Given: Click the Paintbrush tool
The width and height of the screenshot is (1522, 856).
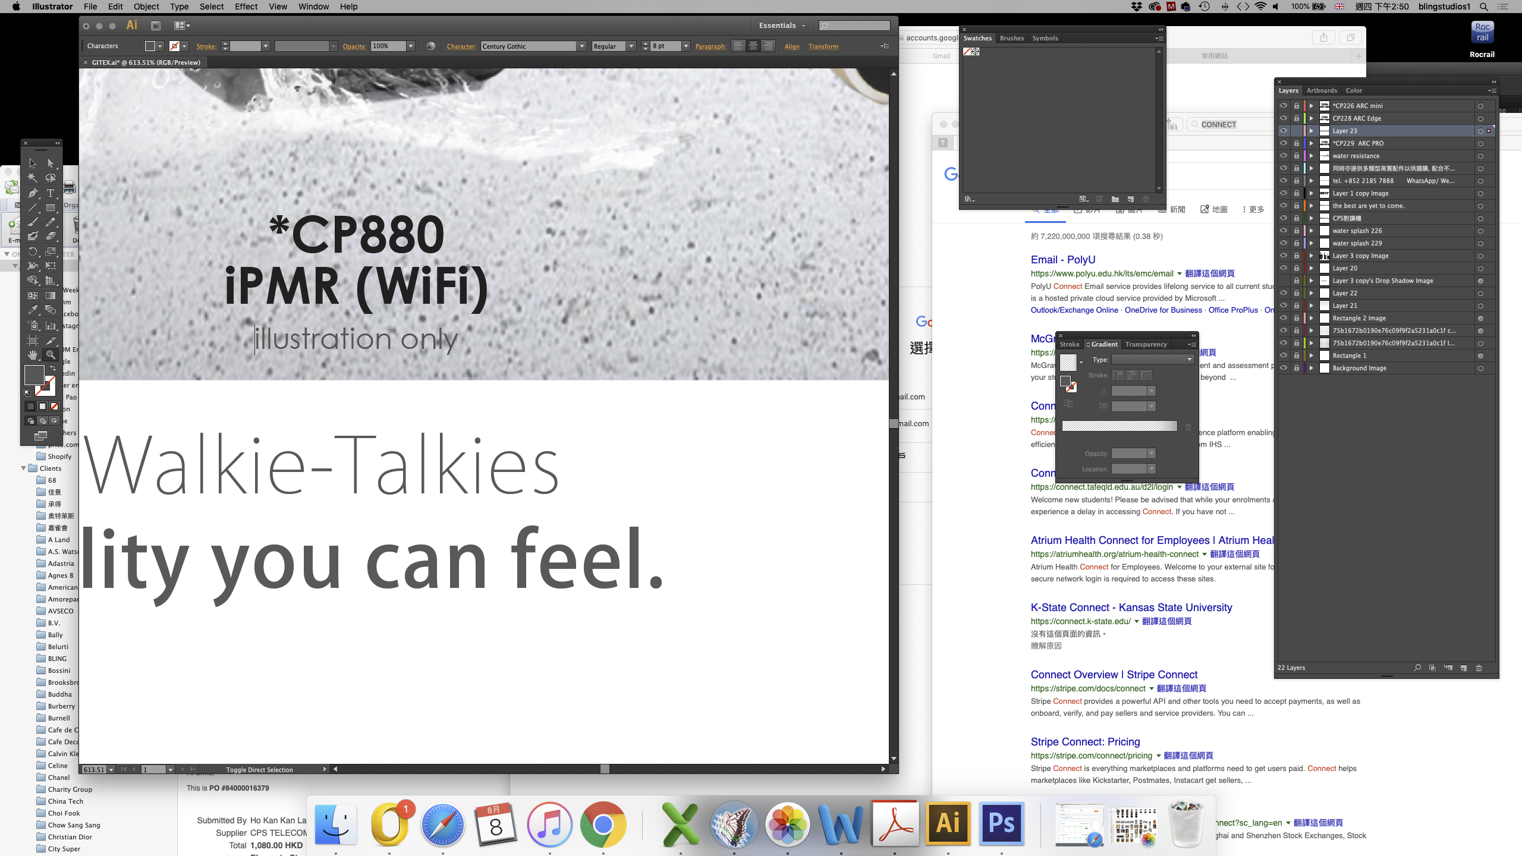Looking at the screenshot, I should tap(33, 222).
